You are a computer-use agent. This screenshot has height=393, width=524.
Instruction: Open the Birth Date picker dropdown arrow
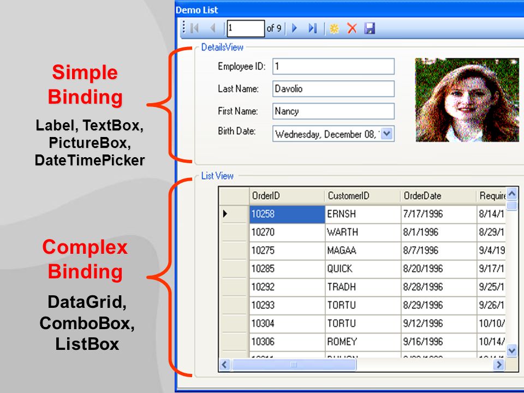point(387,134)
